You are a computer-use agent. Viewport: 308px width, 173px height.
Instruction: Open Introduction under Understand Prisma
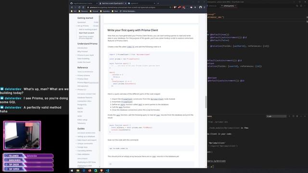point(82,48)
